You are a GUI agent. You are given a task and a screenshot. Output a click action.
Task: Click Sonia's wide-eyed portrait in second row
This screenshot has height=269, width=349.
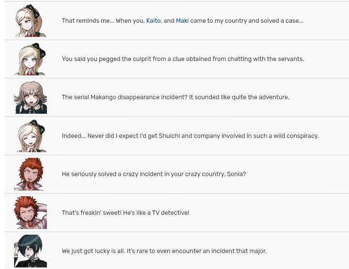tap(31, 59)
